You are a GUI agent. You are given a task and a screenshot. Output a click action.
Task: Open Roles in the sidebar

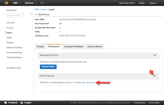coord(9,38)
